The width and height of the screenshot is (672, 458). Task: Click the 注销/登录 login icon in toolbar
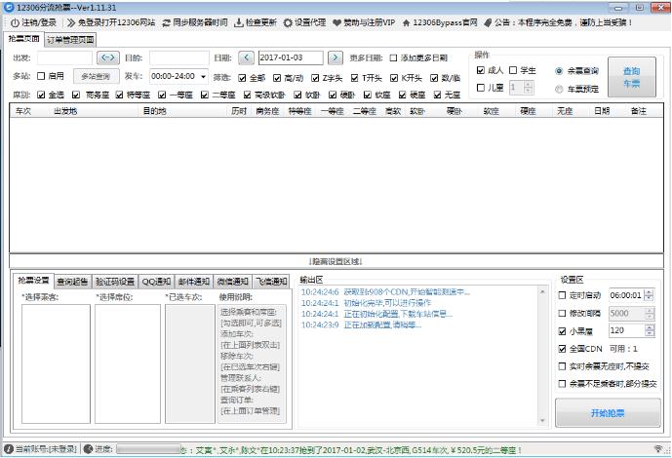pyautogui.click(x=10, y=21)
